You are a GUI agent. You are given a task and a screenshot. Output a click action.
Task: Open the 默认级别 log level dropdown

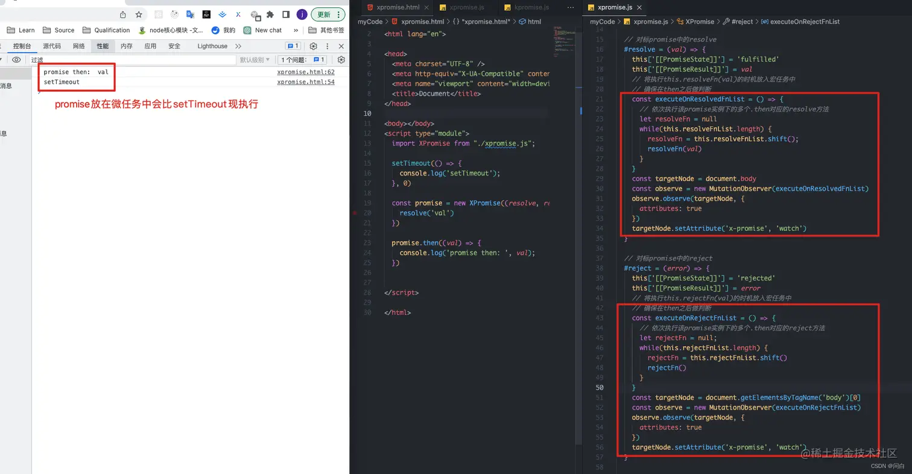point(255,60)
